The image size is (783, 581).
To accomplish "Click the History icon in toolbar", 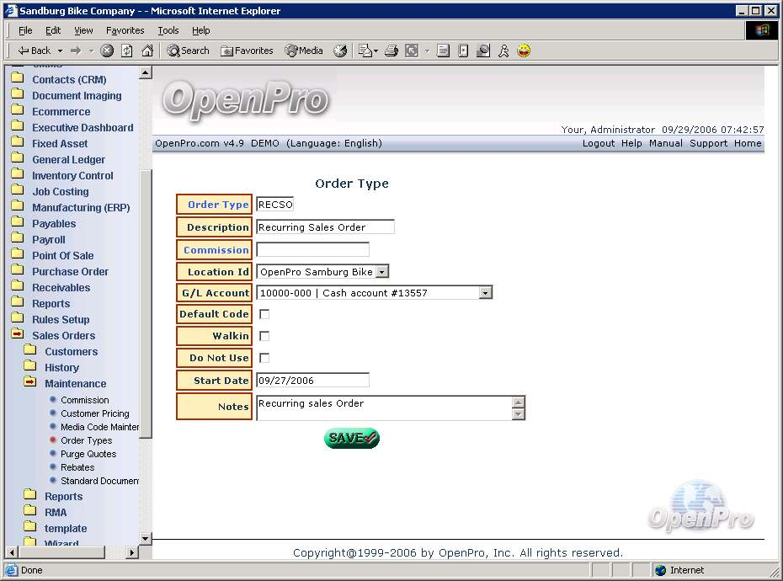I will 340,51.
